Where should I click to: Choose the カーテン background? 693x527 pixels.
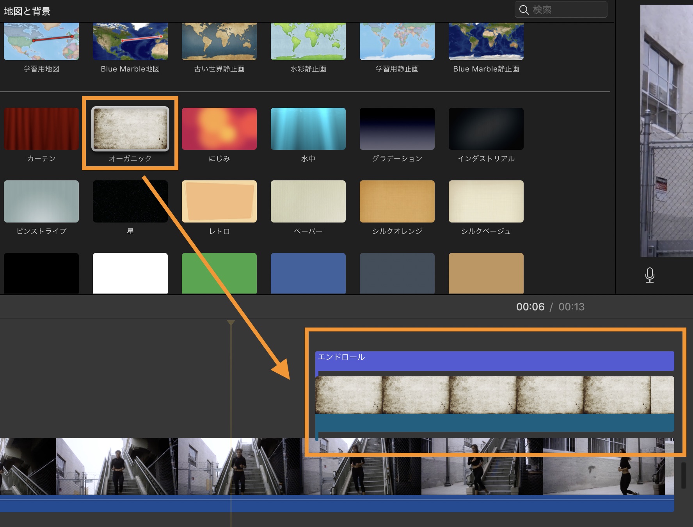[x=41, y=129]
